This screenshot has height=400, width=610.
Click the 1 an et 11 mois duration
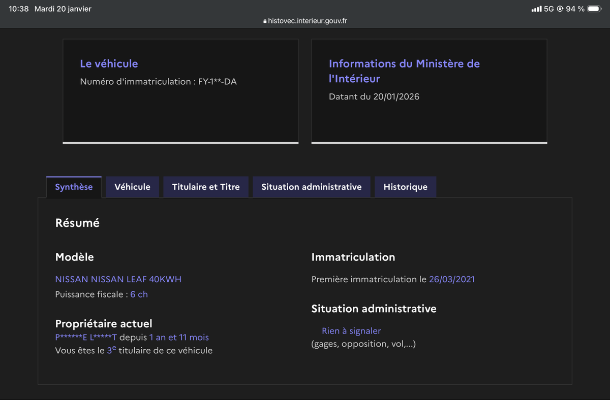(x=179, y=338)
